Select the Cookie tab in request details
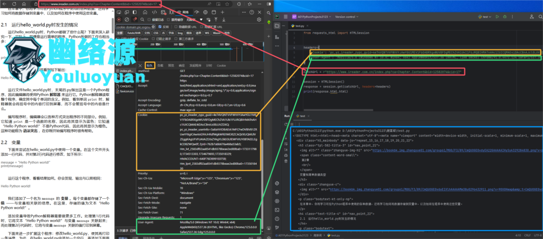543x239 pixels. (221, 66)
